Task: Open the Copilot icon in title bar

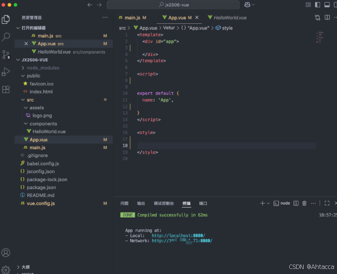Action: tap(248, 5)
